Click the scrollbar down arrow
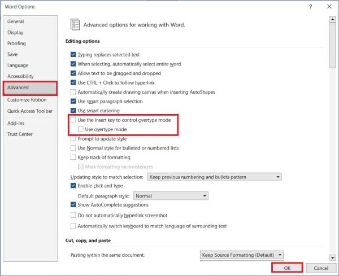Screen dimensions: 339x276 coord(333,257)
